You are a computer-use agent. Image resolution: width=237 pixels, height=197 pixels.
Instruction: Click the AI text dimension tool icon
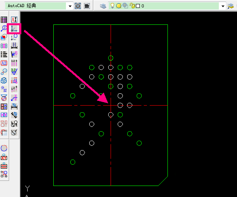pyautogui.click(x=14, y=20)
